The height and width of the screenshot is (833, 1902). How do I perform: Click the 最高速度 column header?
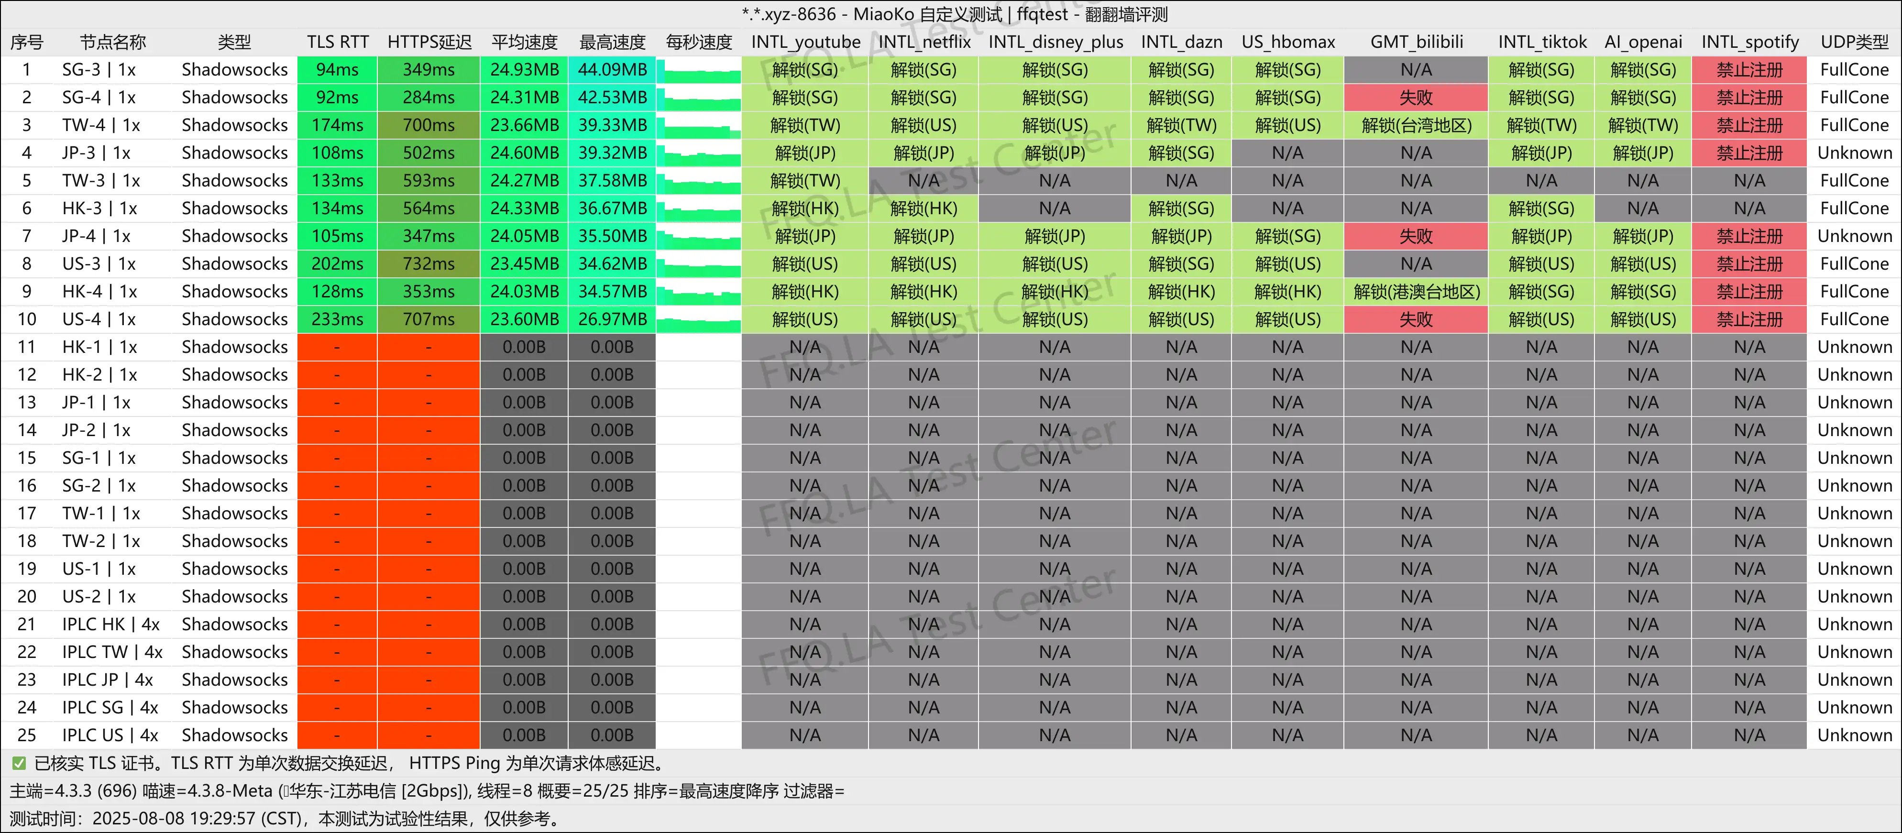coord(612,42)
